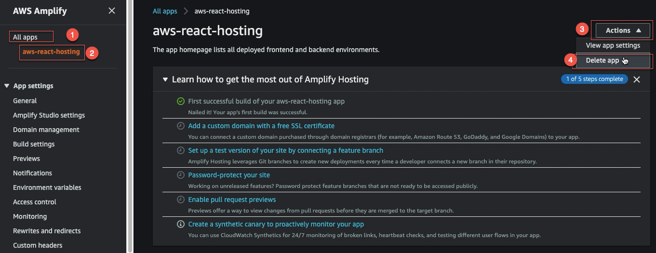Click clock icon beside Enable pull request previews
Image resolution: width=656 pixels, height=253 pixels.
click(x=181, y=200)
